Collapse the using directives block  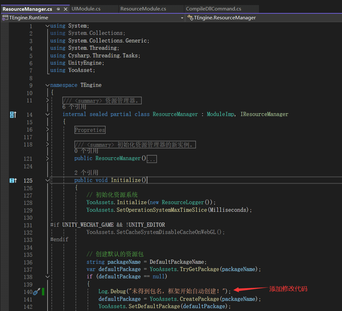coord(48,26)
